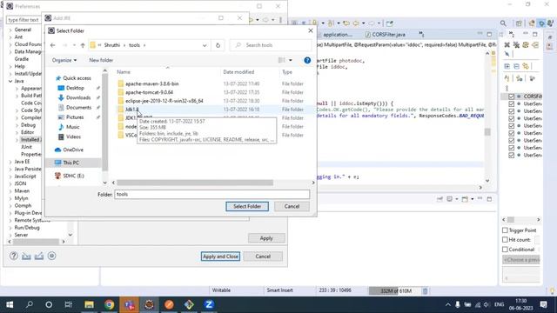Click the heap status memory bar
The image size is (557, 313).
click(x=395, y=291)
